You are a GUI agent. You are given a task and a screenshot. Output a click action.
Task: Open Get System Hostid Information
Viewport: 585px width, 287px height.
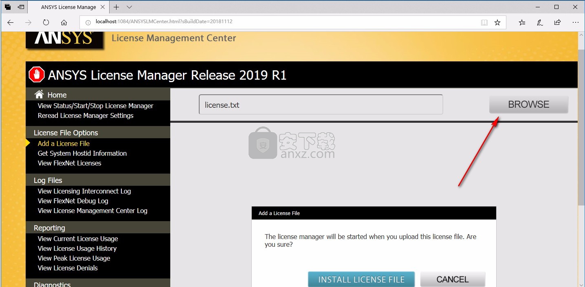point(82,153)
